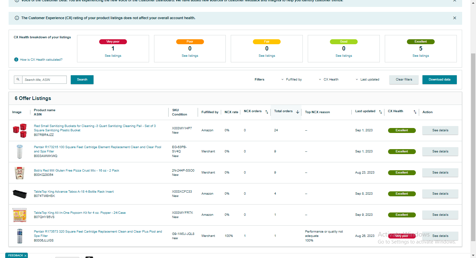Viewport: 476px width, 258px height.
Task: Close the Feedback tab with X
Action: pos(25,256)
